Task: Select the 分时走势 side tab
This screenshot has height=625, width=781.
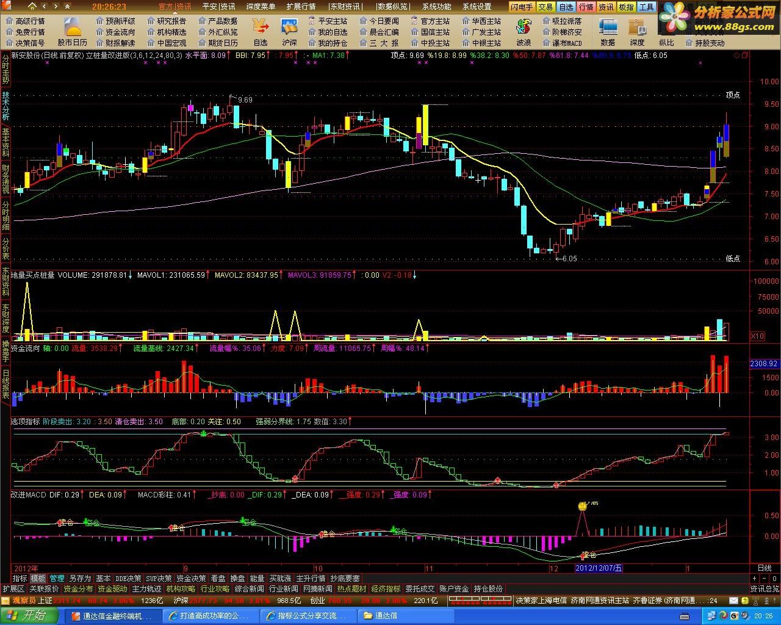Action: pyautogui.click(x=5, y=70)
